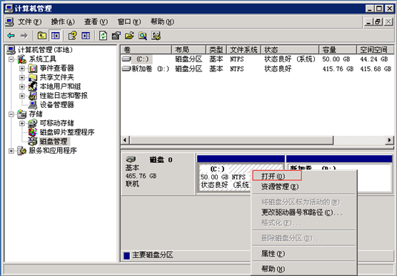The width and height of the screenshot is (397, 276).
Task: Choose 打开(O) in the context menu
Action: (304, 176)
